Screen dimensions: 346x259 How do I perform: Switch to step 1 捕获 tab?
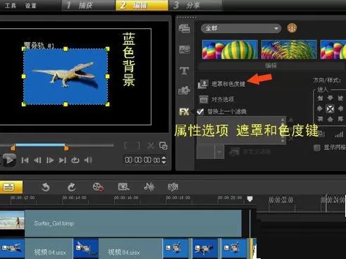click(88, 5)
